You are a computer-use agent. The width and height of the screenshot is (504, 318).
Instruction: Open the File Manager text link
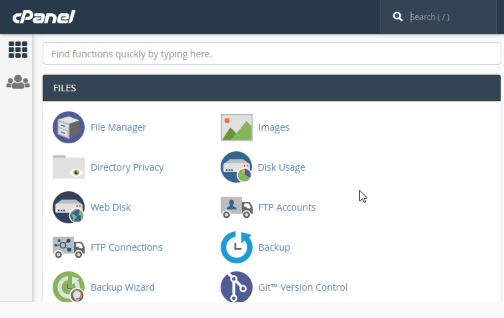(118, 127)
